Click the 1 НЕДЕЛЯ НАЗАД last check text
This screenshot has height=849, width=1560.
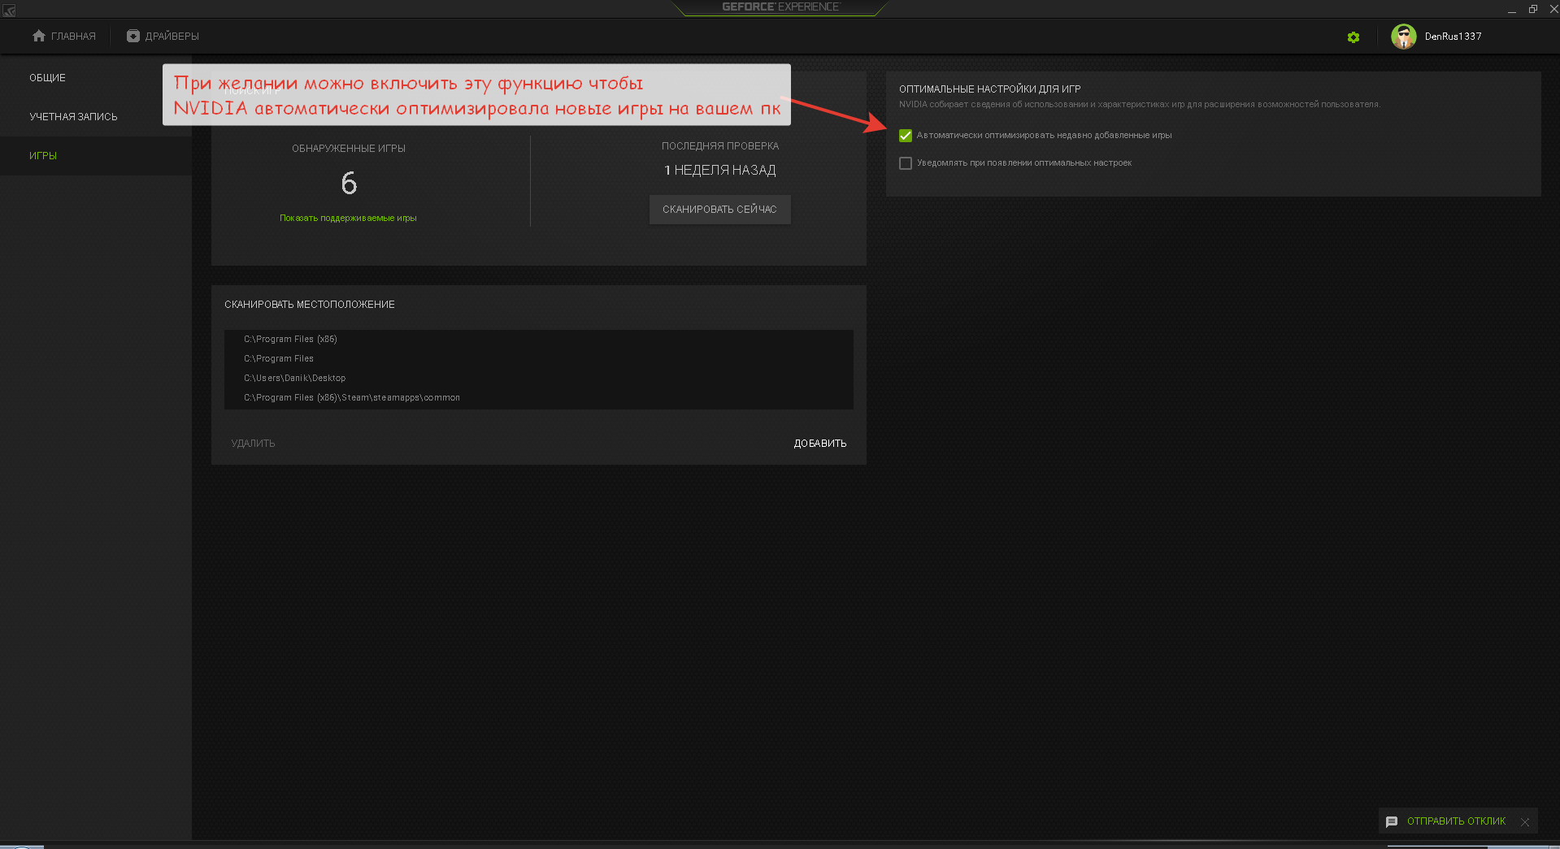tap(719, 171)
